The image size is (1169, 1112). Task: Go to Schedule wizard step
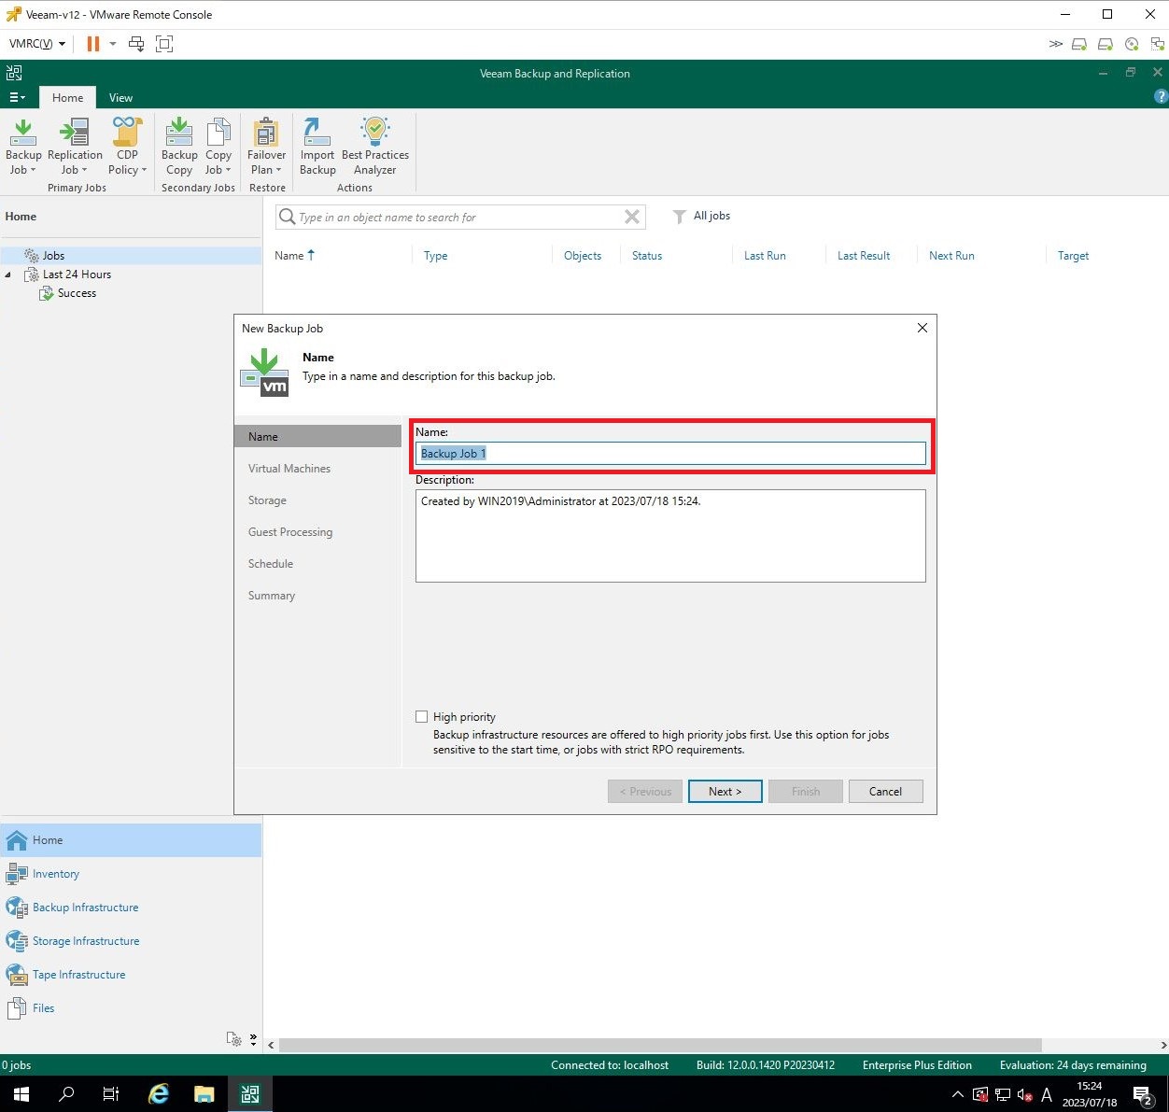(271, 564)
